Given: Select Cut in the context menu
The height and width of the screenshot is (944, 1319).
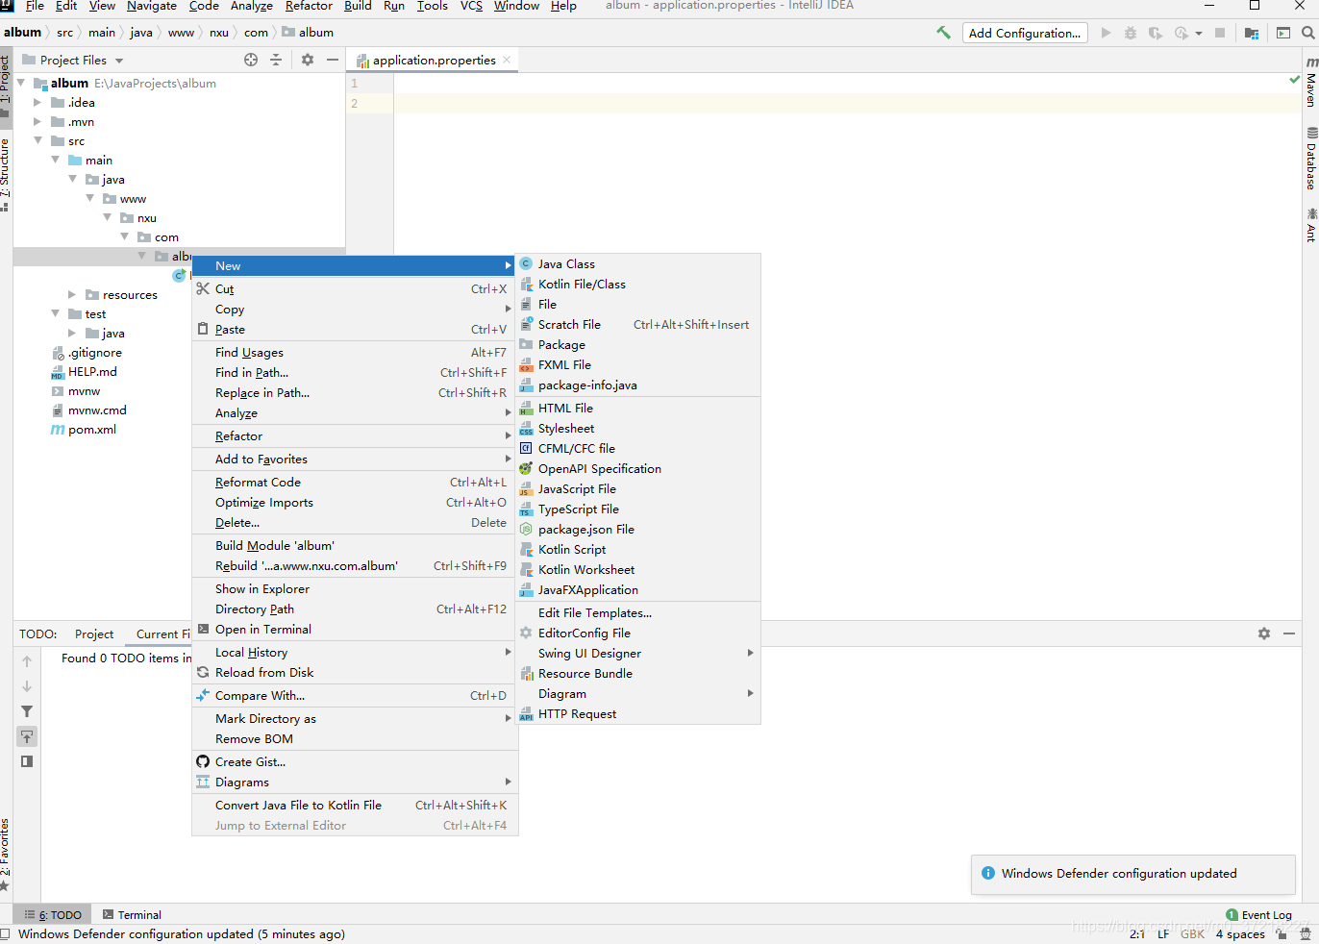Looking at the screenshot, I should pyautogui.click(x=355, y=289).
